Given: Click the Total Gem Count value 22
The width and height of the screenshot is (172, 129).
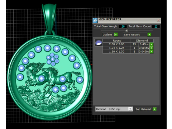Looking at the screenshot, I should point(156,27).
